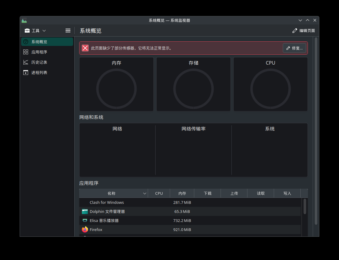Open the hamburger menu
This screenshot has width=339, height=260.
point(68,31)
